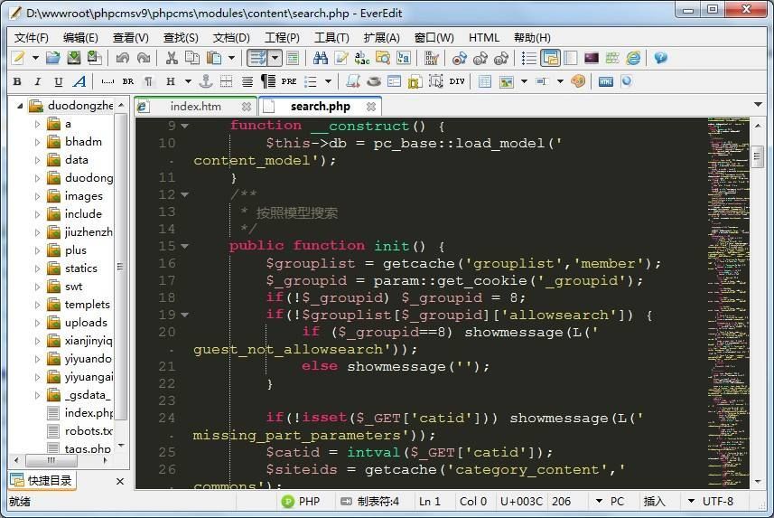Select the templets folder

pos(87,305)
